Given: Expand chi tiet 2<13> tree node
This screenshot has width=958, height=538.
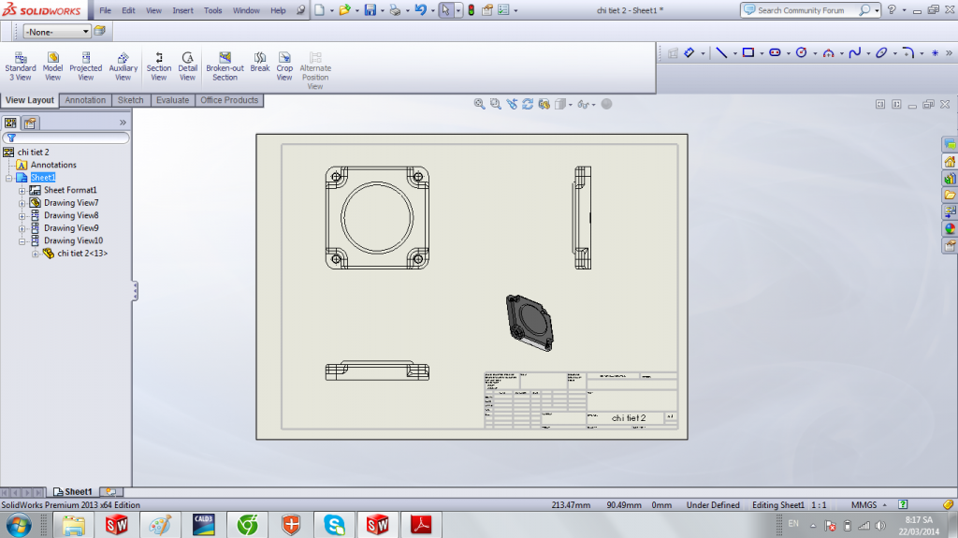Looking at the screenshot, I should point(36,254).
